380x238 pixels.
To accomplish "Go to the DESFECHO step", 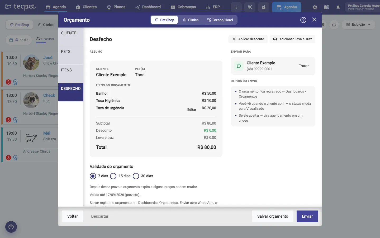I will (x=71, y=92).
